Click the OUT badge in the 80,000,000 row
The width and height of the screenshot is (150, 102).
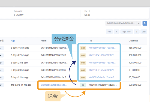[x=83, y=70]
